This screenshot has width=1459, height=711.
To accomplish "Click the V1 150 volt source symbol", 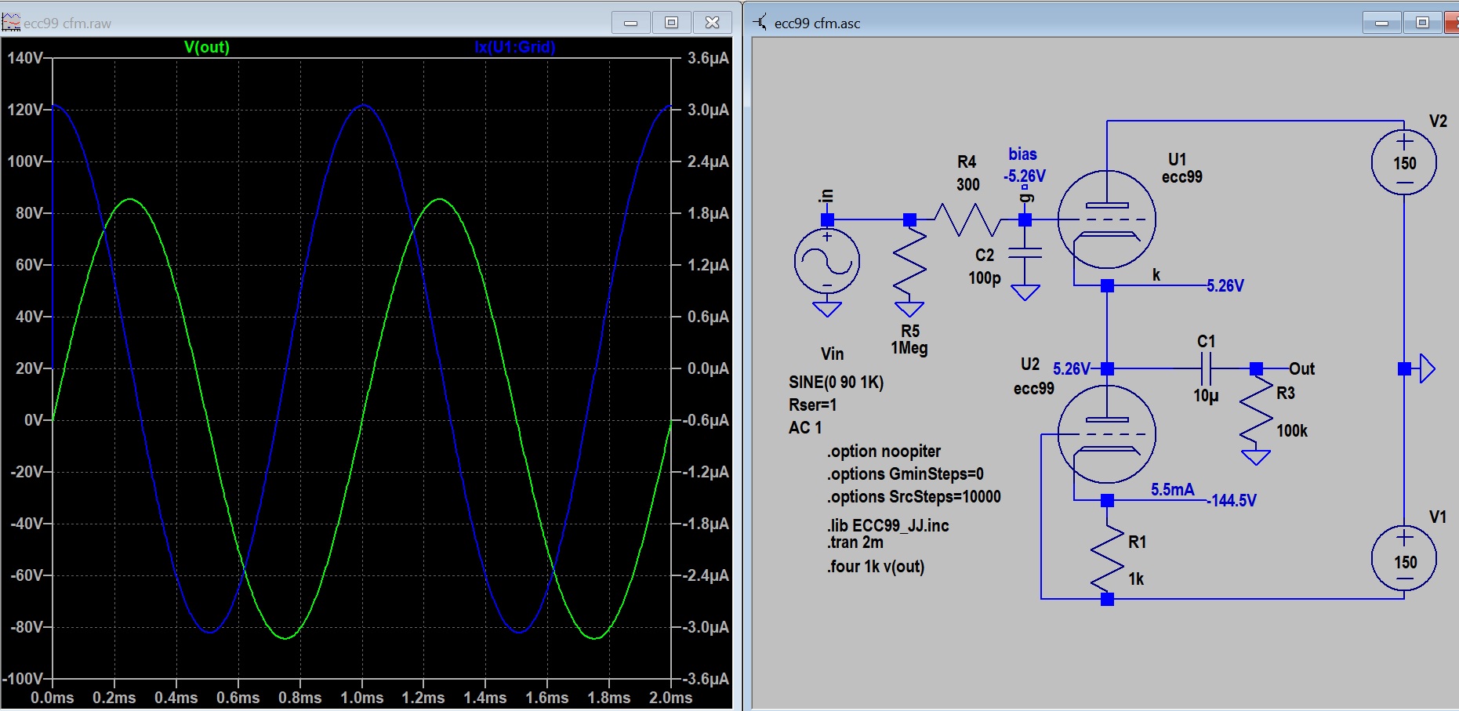I will pyautogui.click(x=1404, y=559).
